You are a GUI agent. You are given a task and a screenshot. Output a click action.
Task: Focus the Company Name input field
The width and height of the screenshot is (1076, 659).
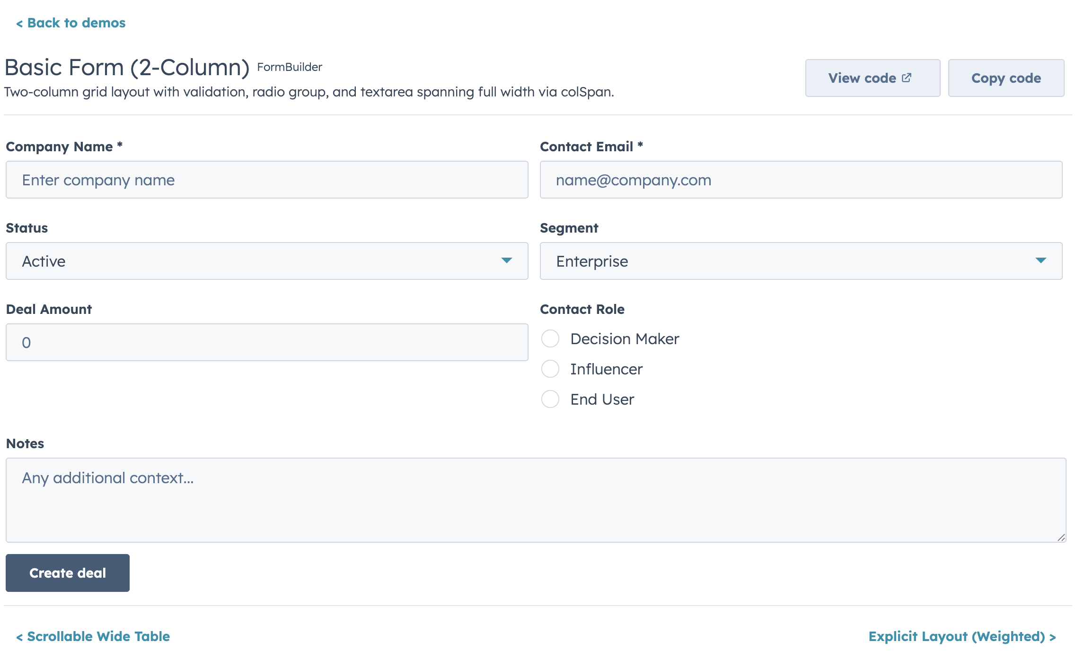tap(266, 180)
